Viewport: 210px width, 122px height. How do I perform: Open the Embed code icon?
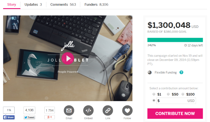pyautogui.click(x=88, y=111)
